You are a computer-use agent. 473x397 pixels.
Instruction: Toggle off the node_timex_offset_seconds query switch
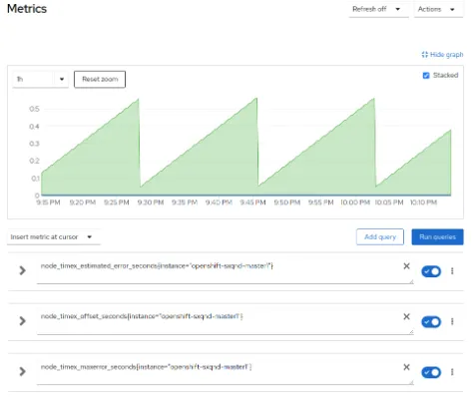pyautogui.click(x=431, y=322)
